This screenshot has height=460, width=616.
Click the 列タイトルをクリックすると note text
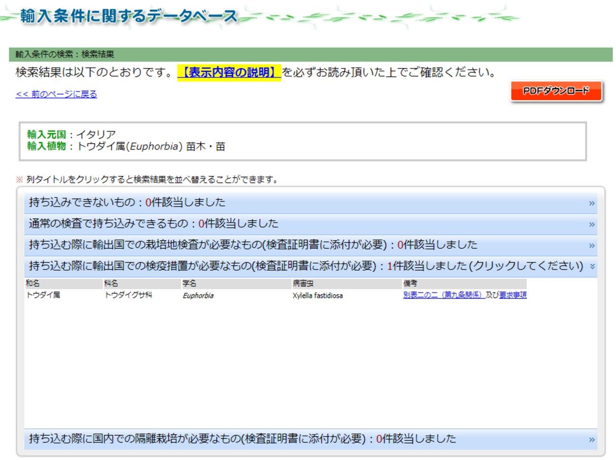click(147, 180)
